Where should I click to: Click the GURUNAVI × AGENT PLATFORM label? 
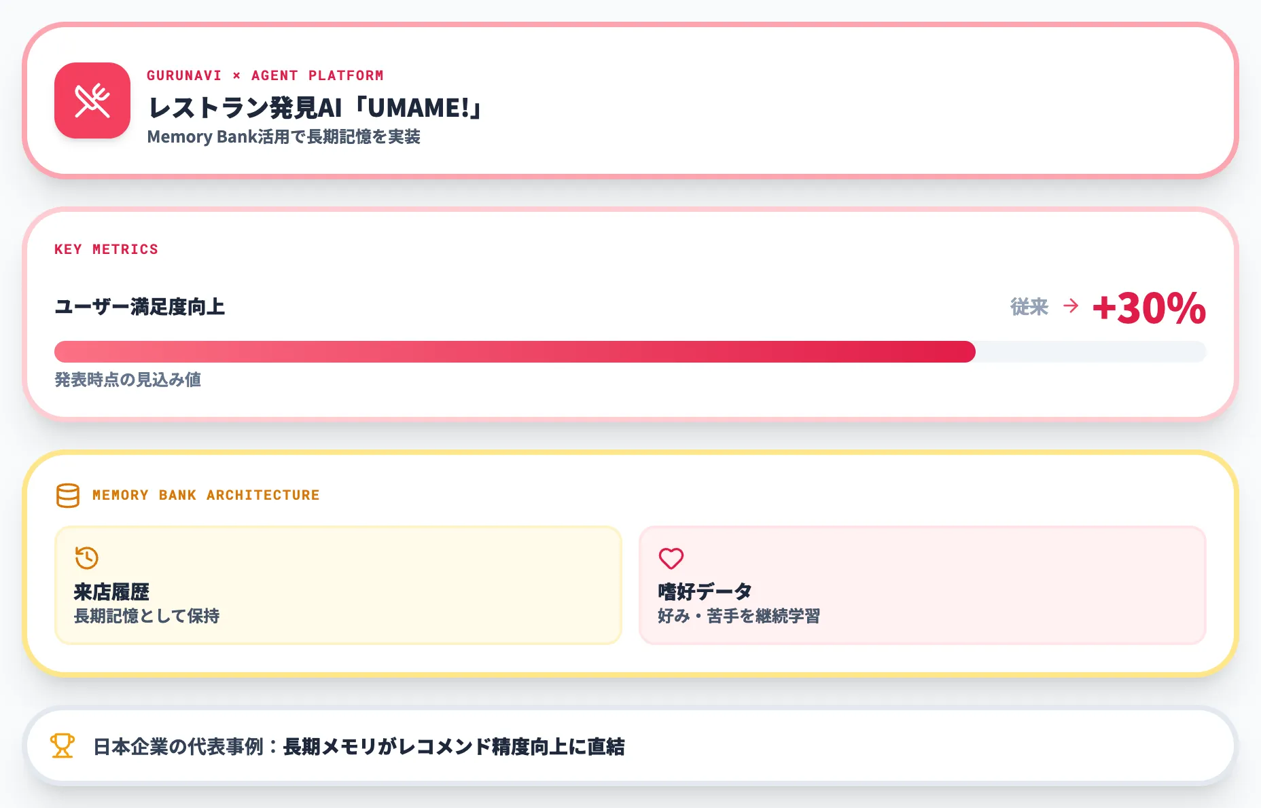(x=265, y=75)
